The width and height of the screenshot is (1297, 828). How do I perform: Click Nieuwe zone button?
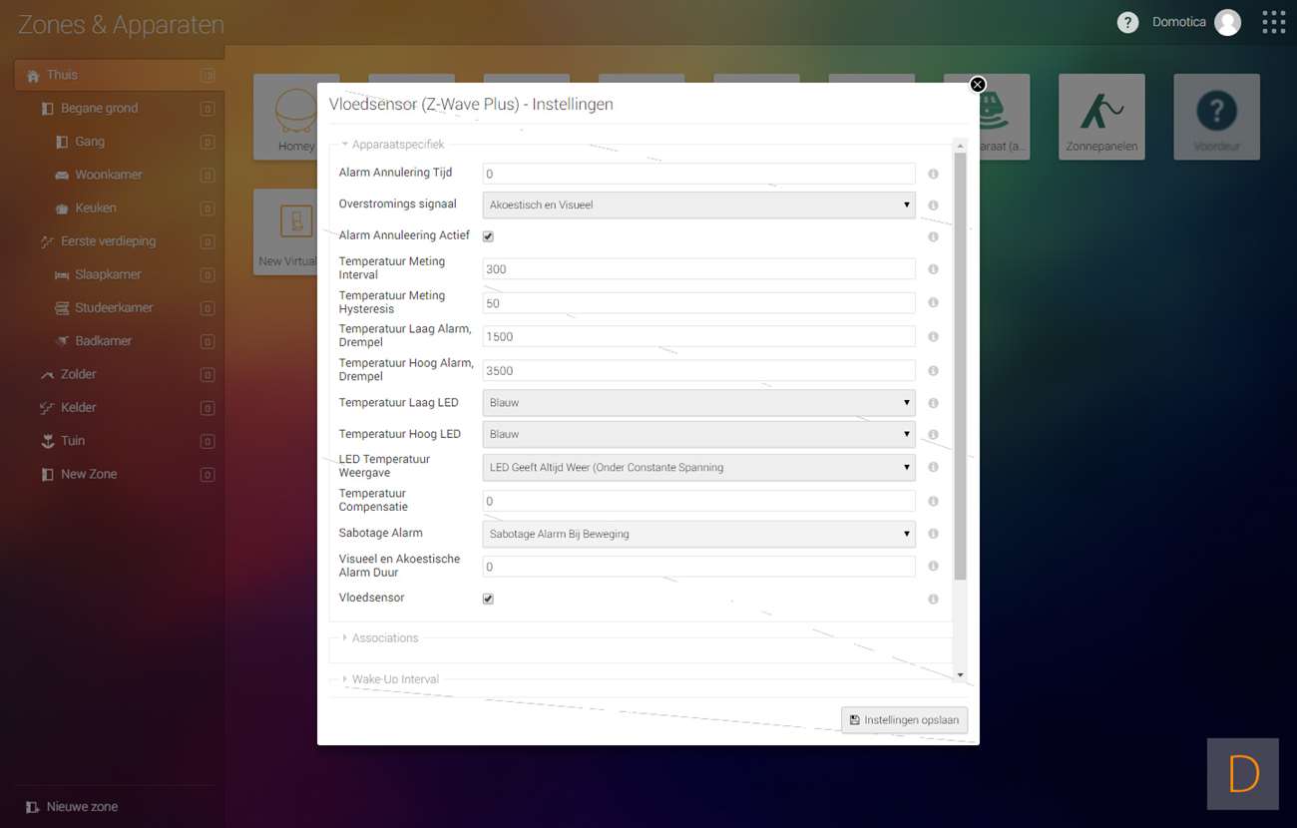[x=82, y=807]
